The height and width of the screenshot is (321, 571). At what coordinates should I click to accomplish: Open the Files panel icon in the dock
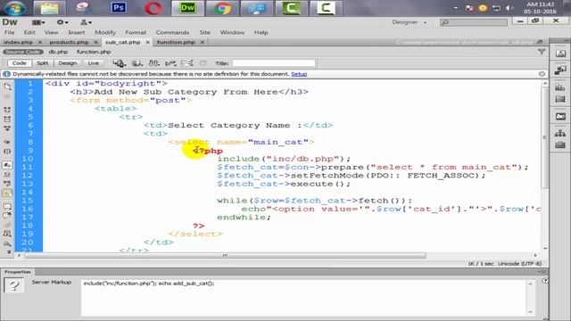(560, 133)
